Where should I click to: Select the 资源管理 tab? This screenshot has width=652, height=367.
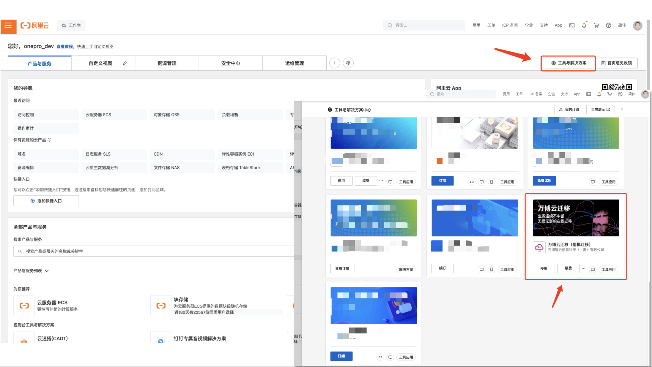tap(167, 63)
